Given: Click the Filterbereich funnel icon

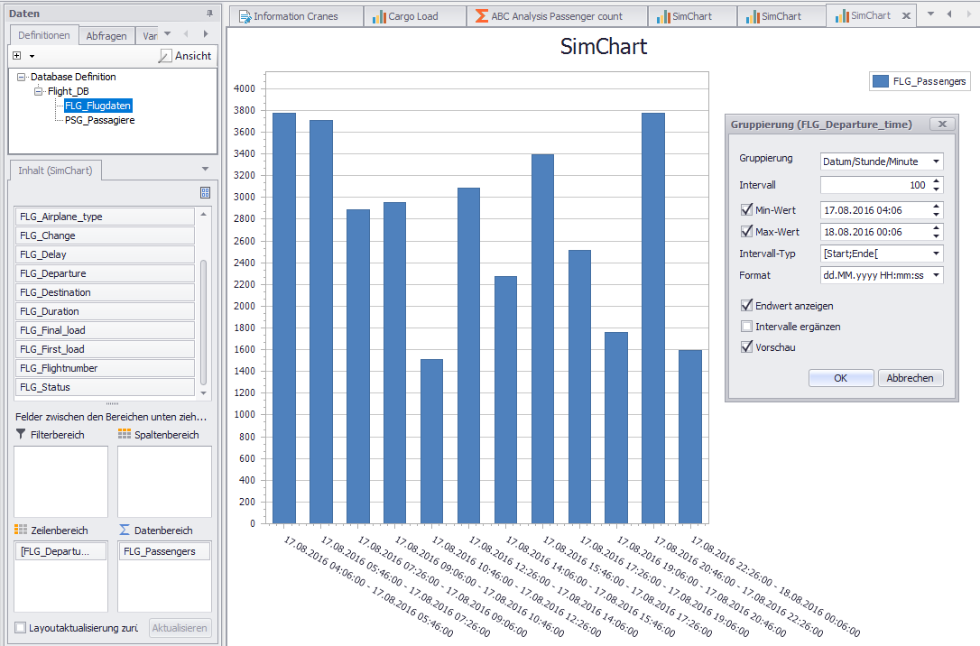Looking at the screenshot, I should (22, 435).
